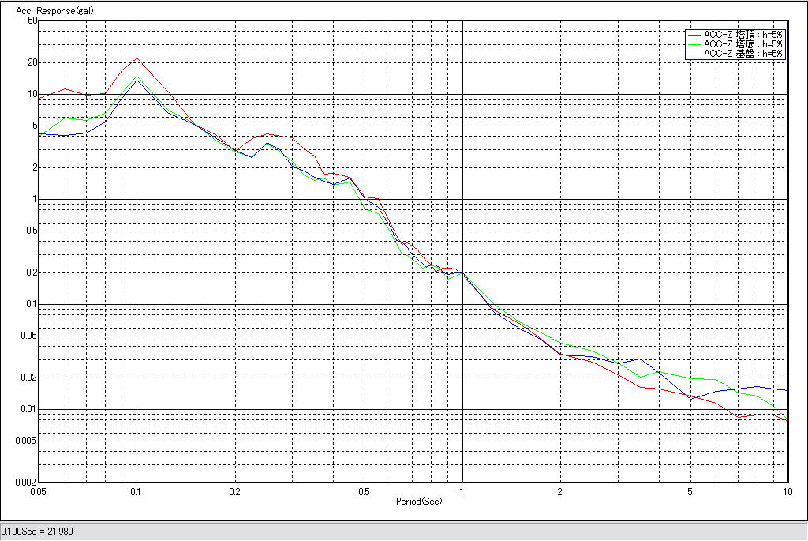Click the 0.05 tick label on Period axis
This screenshot has height=541, width=808.
pyautogui.click(x=38, y=491)
